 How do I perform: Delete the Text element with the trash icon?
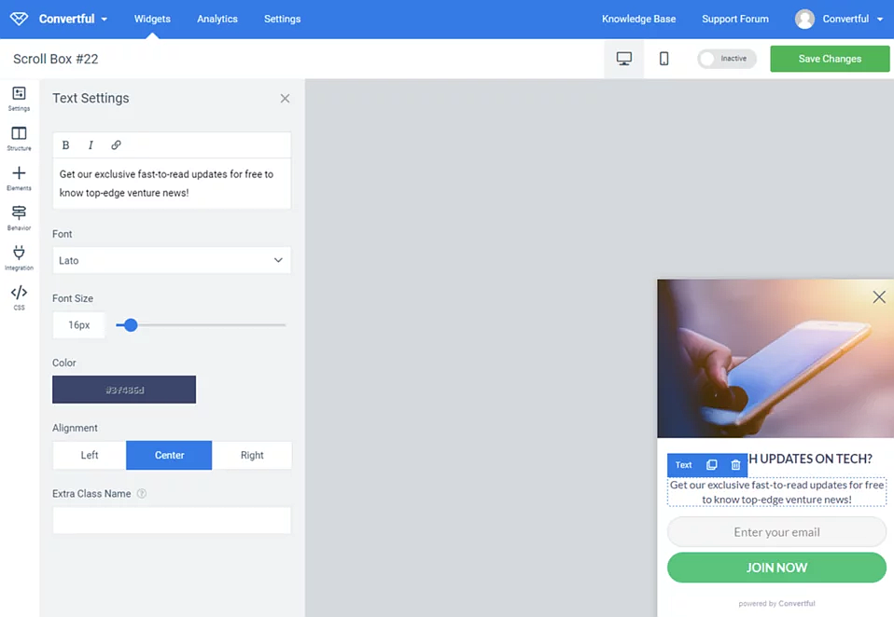tap(734, 465)
